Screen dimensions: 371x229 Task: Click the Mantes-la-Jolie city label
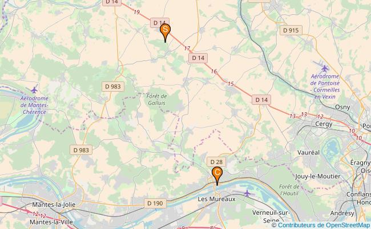(x=54, y=205)
